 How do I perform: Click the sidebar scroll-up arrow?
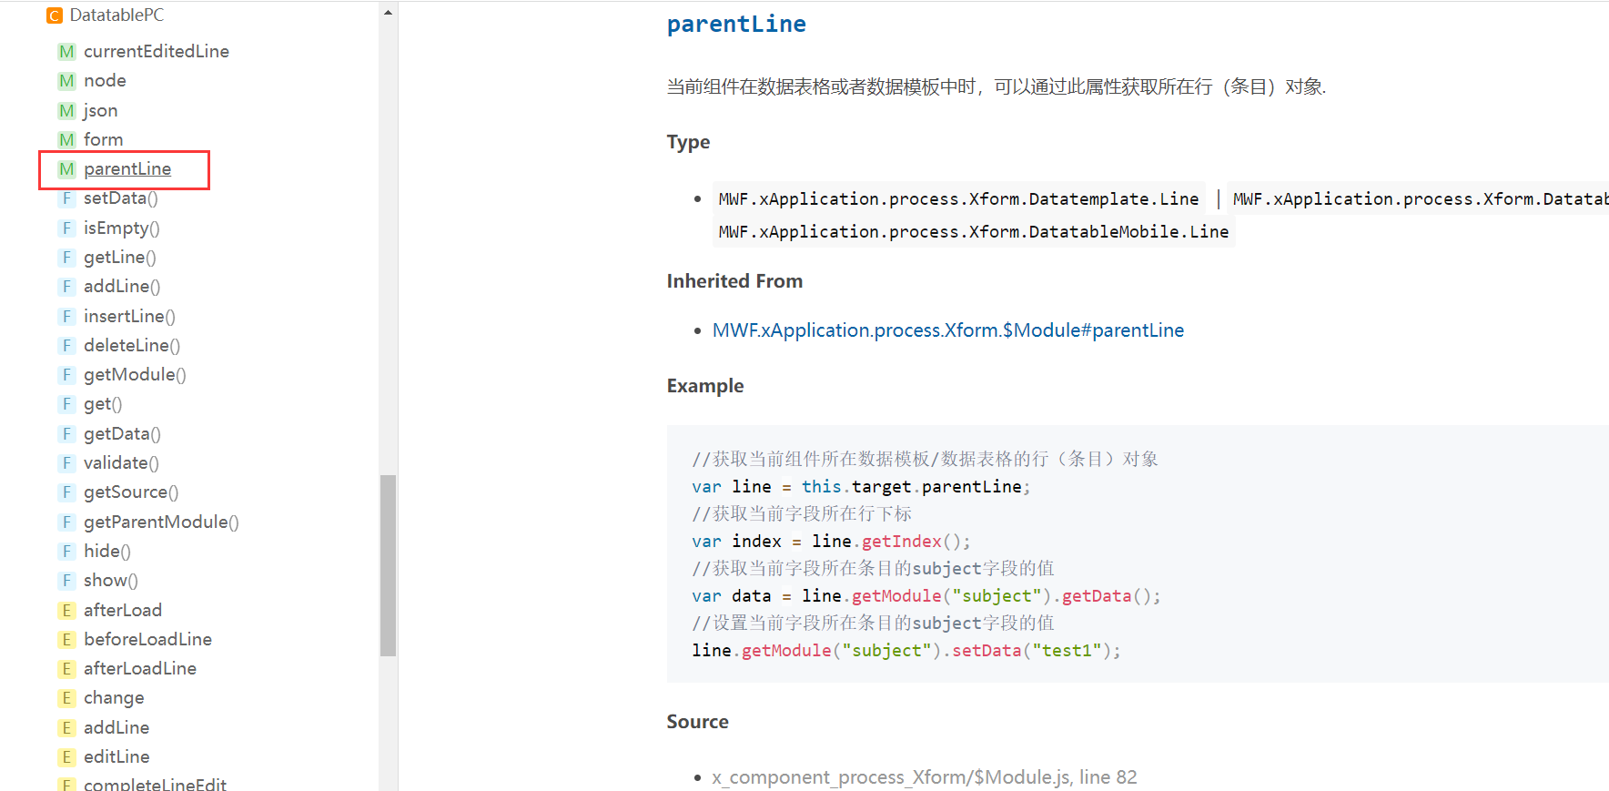pyautogui.click(x=389, y=13)
